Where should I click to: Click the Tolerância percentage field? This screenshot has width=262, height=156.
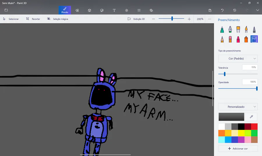tap(250, 68)
